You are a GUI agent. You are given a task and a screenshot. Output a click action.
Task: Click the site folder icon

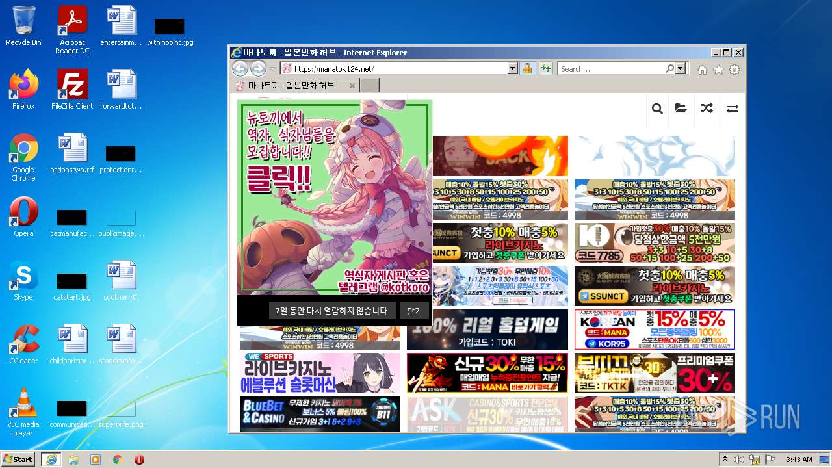click(x=681, y=109)
